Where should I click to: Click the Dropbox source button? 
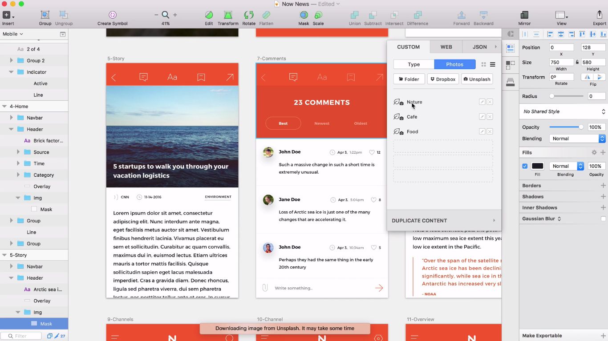pos(443,79)
